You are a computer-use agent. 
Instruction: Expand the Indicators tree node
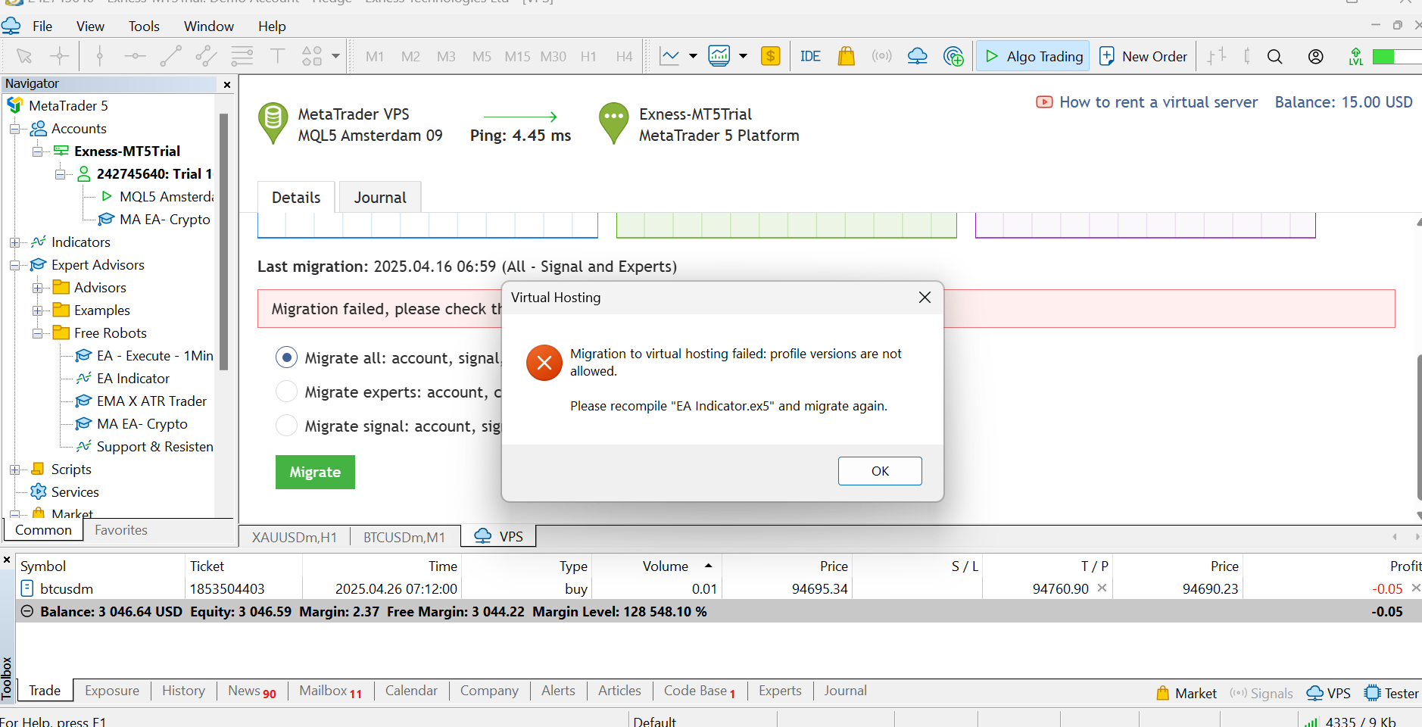coord(14,242)
